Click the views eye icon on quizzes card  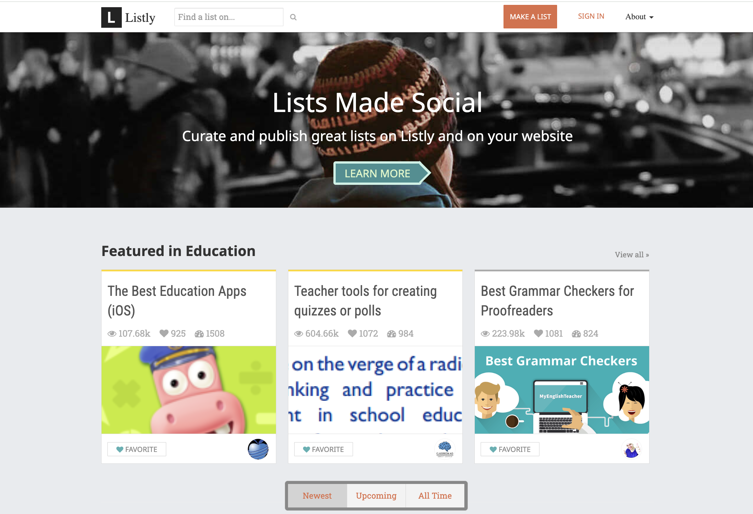point(298,334)
